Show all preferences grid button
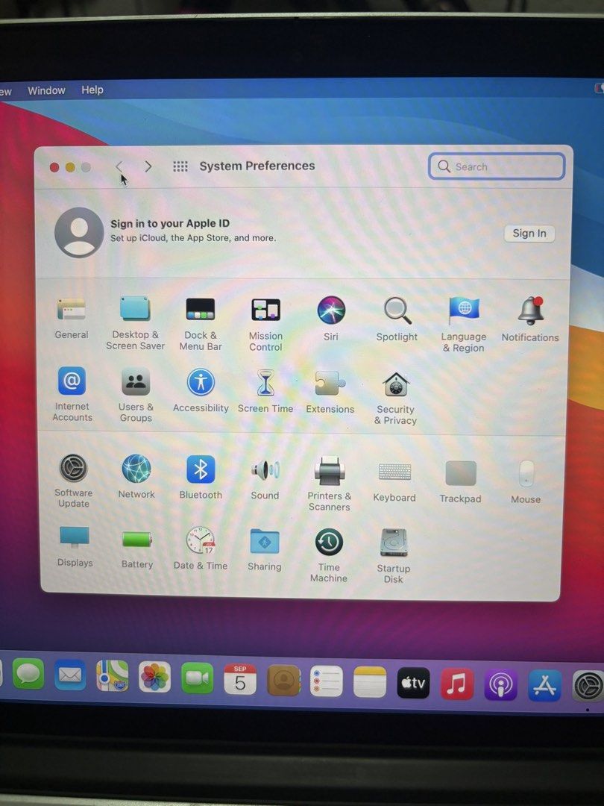Viewport: 604px width, 806px height. click(x=180, y=166)
